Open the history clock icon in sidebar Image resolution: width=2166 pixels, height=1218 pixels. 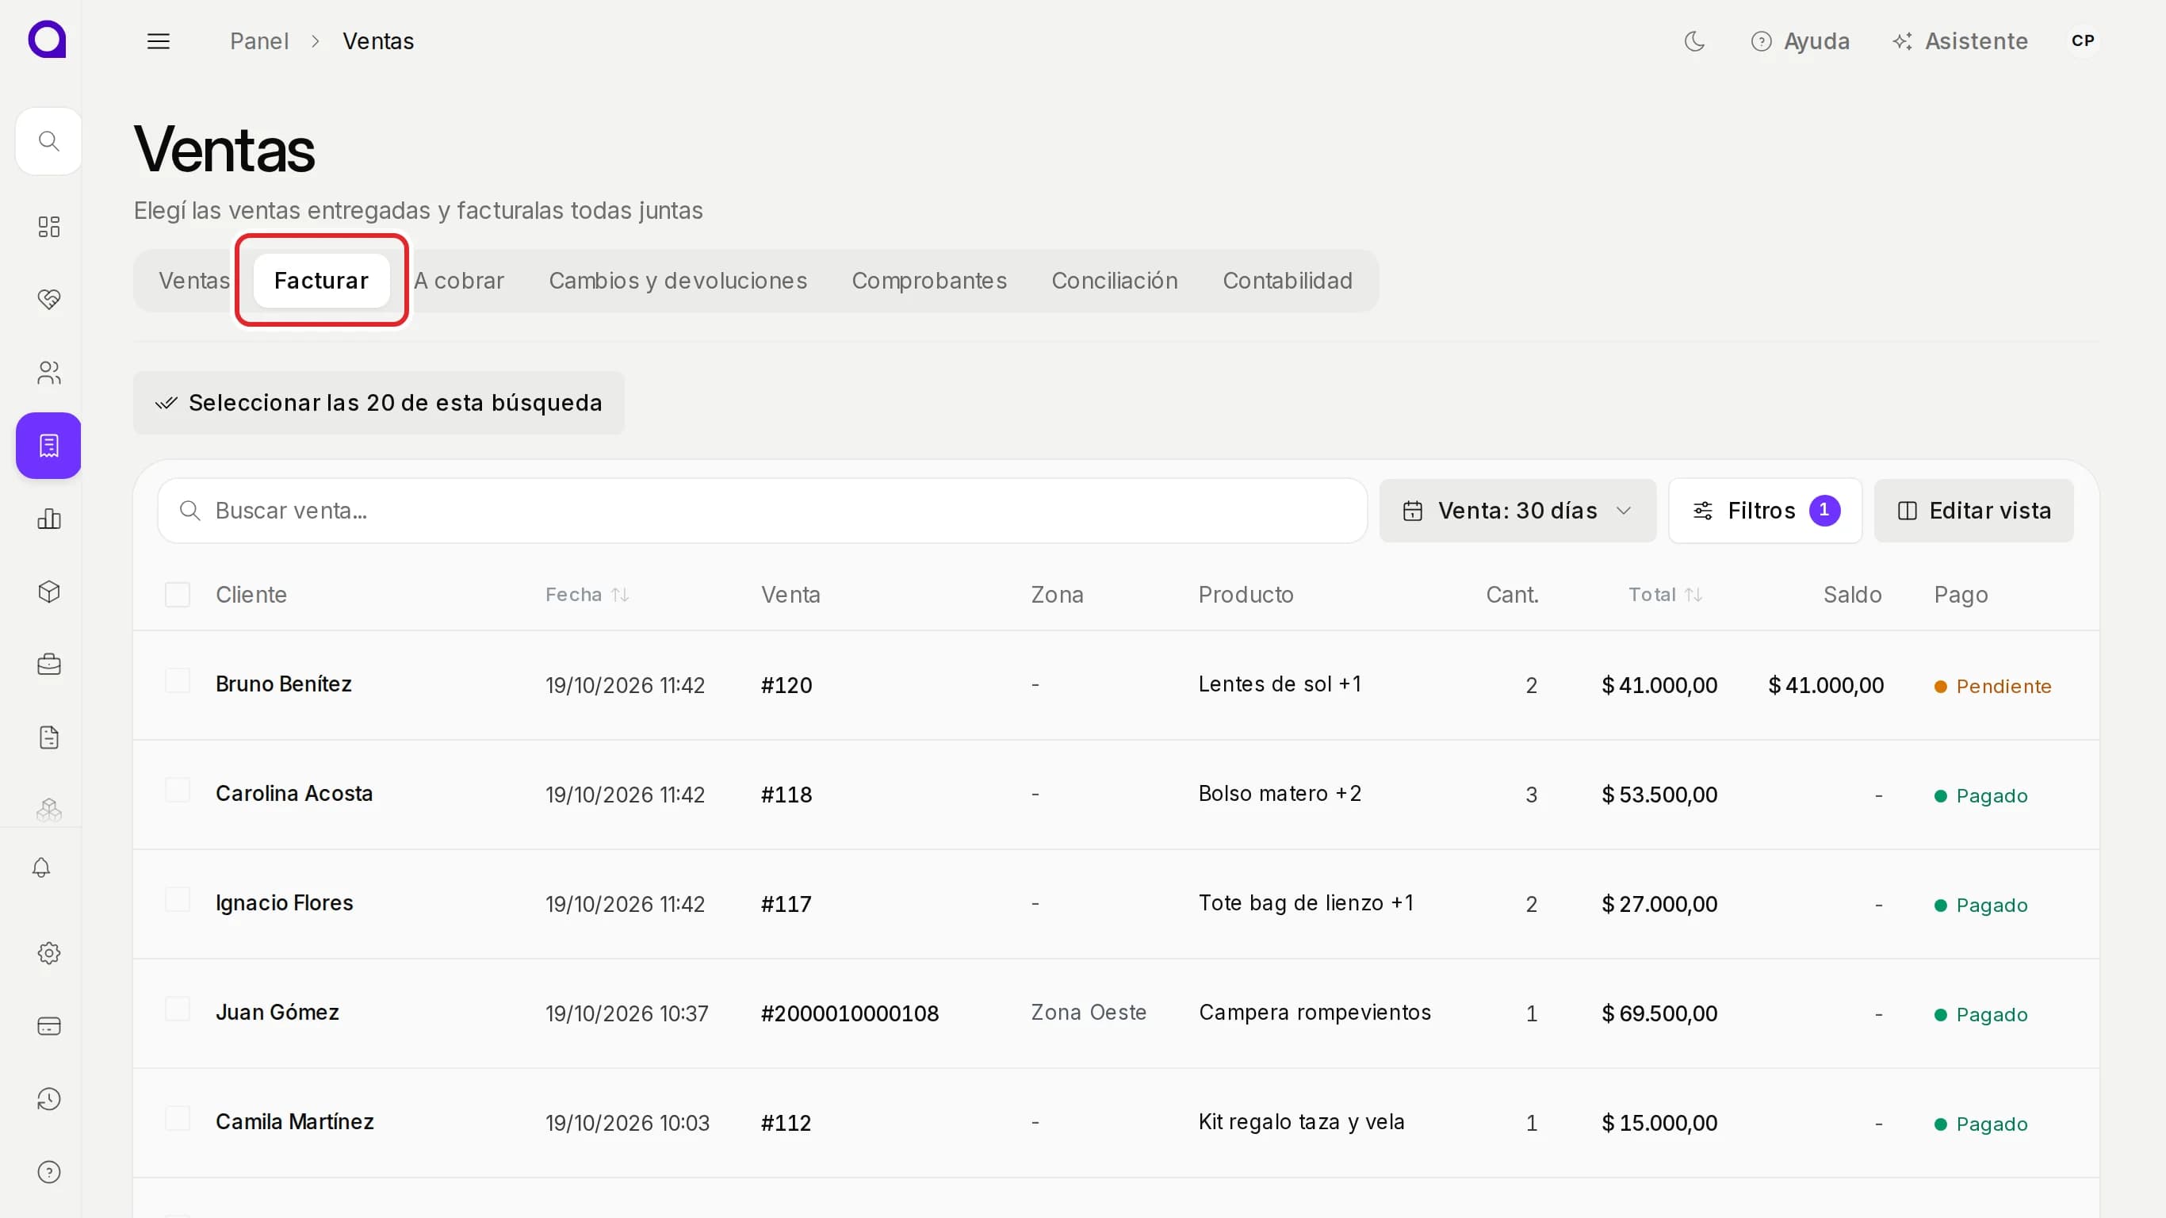(49, 1099)
